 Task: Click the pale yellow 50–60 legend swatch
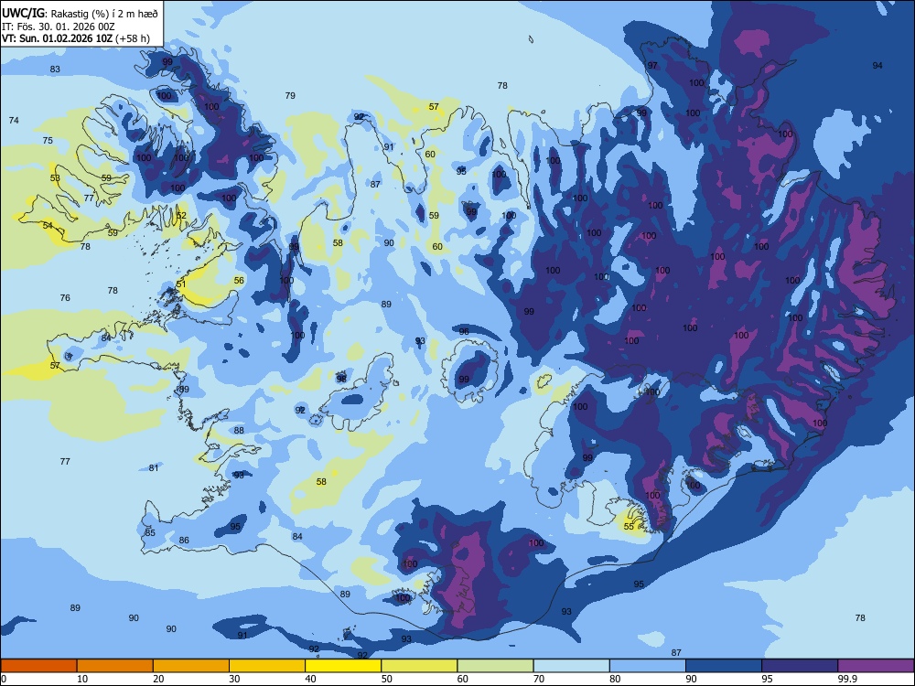[x=419, y=666]
